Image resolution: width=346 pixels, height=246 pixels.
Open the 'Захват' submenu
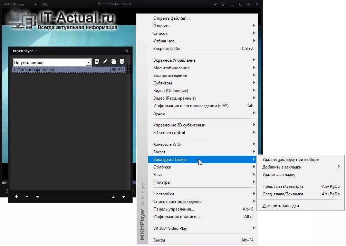[x=202, y=152]
